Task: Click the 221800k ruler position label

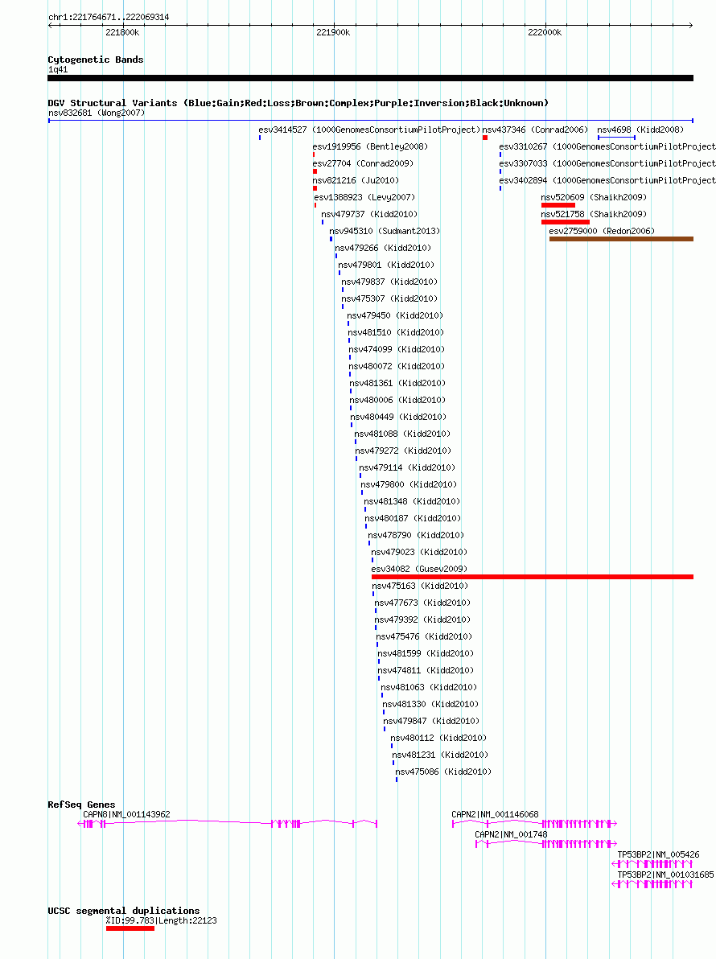Action: 122,32
